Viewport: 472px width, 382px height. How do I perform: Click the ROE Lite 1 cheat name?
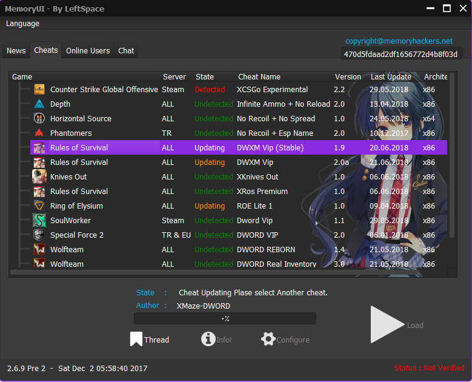(254, 206)
